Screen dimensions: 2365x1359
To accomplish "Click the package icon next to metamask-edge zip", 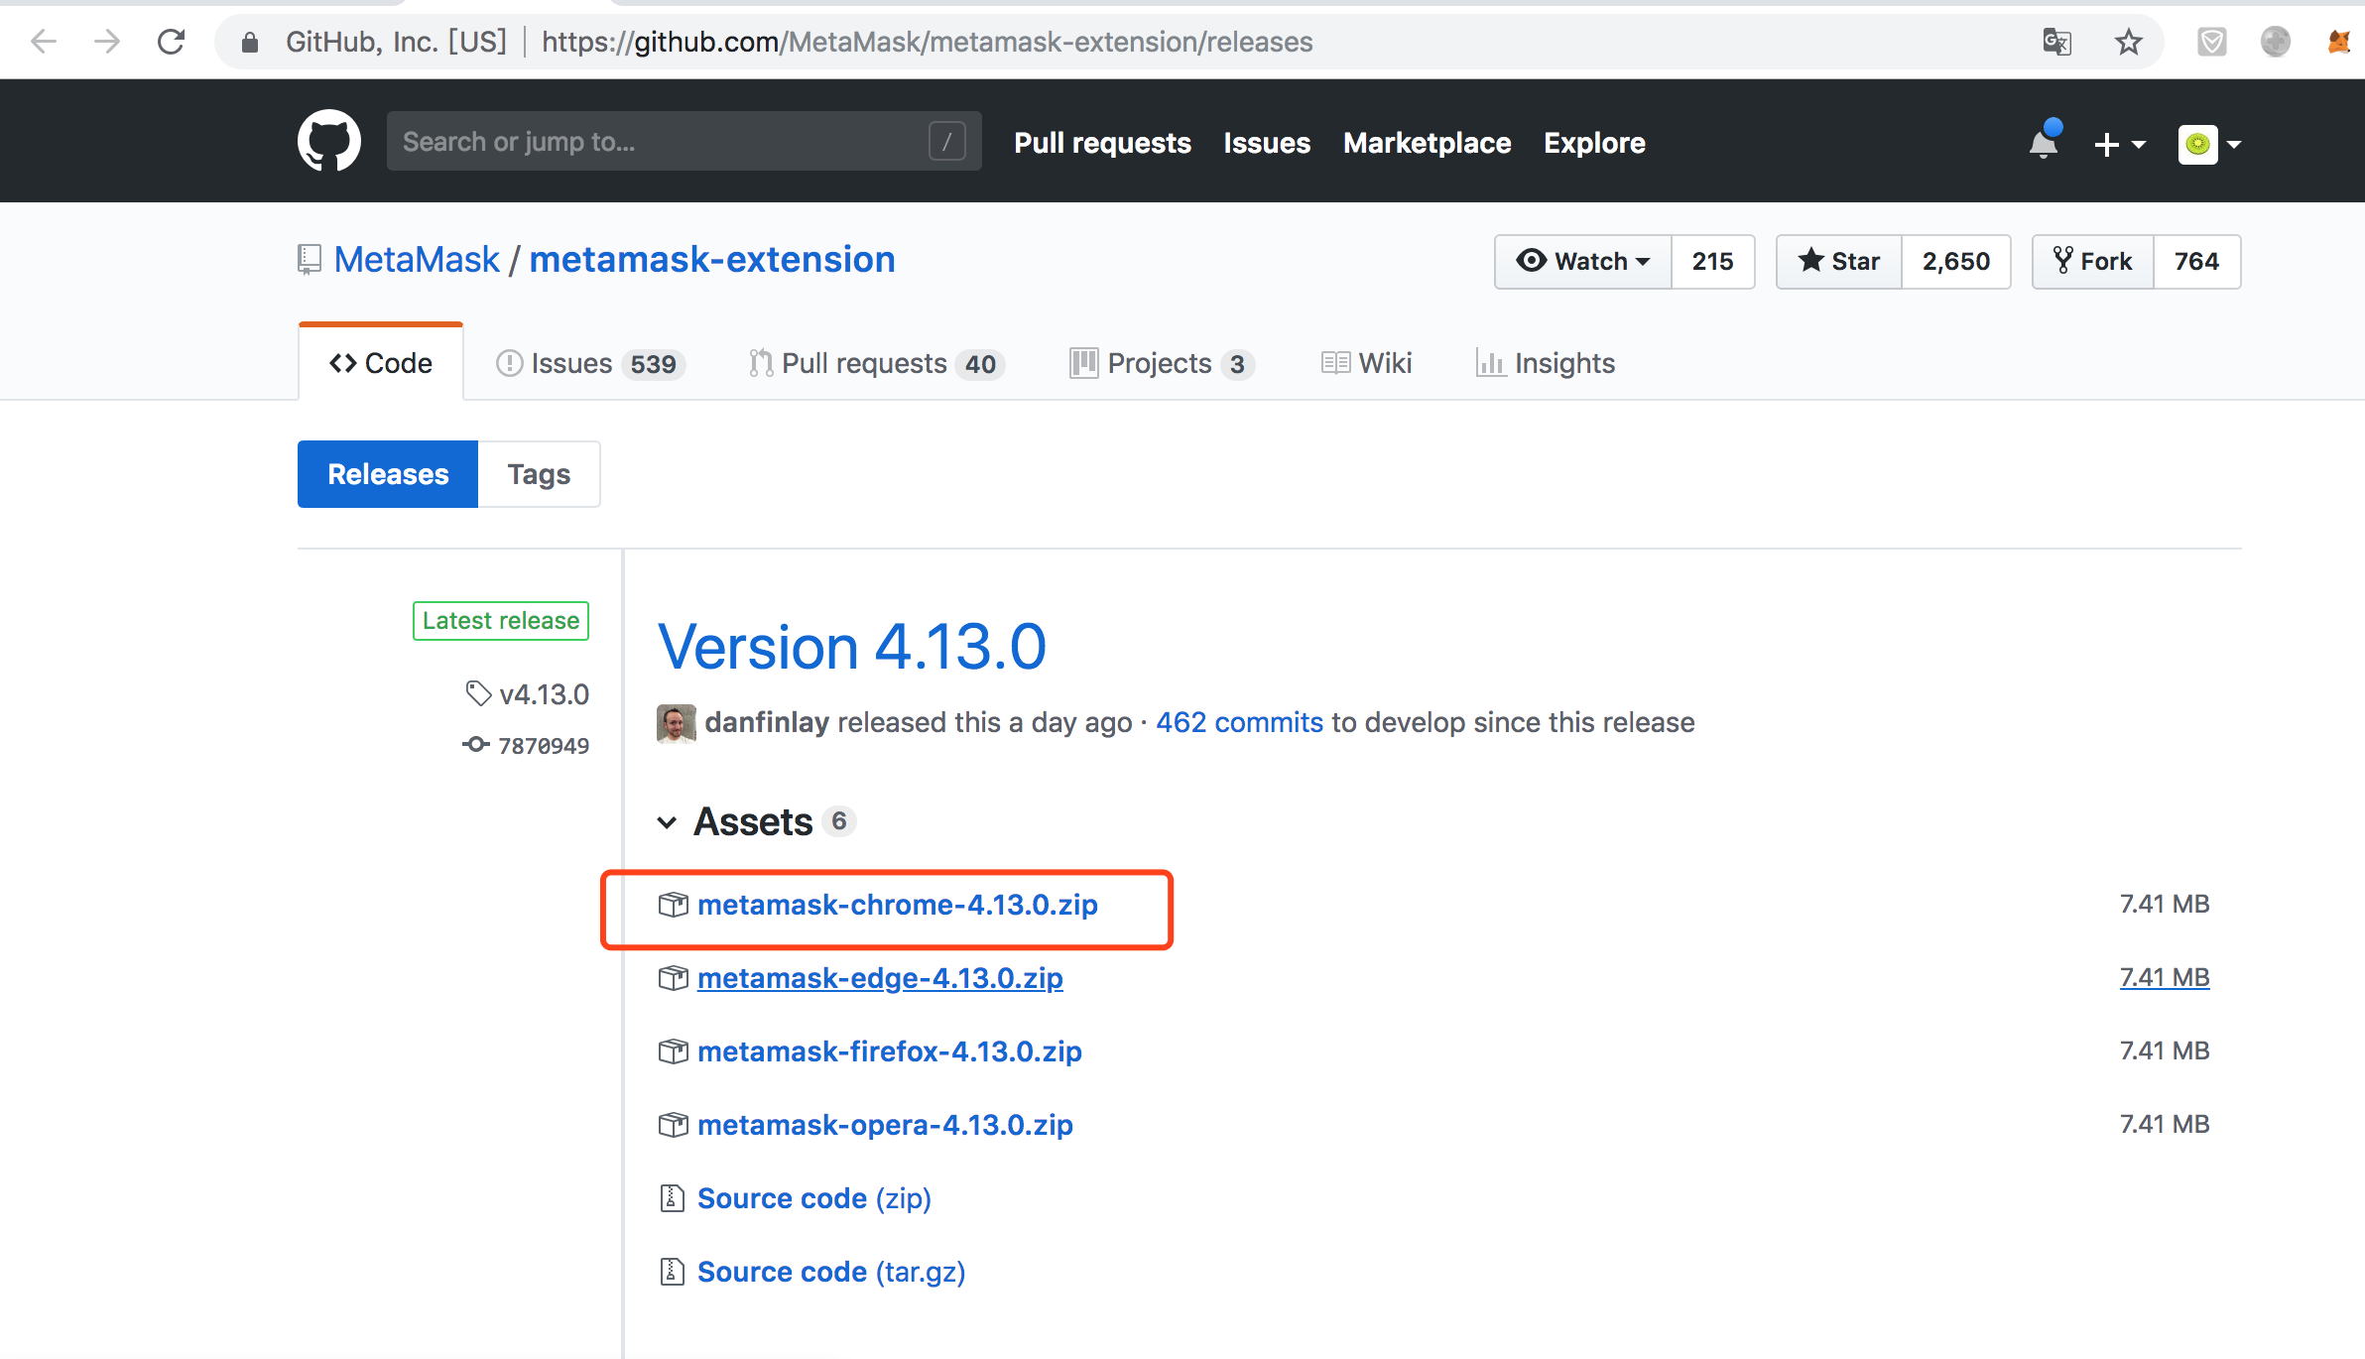I will [673, 978].
